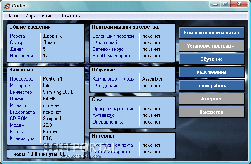251x164 pixels.
Task: Click the middle-column Обучение panel heading
Action: click(103, 70)
